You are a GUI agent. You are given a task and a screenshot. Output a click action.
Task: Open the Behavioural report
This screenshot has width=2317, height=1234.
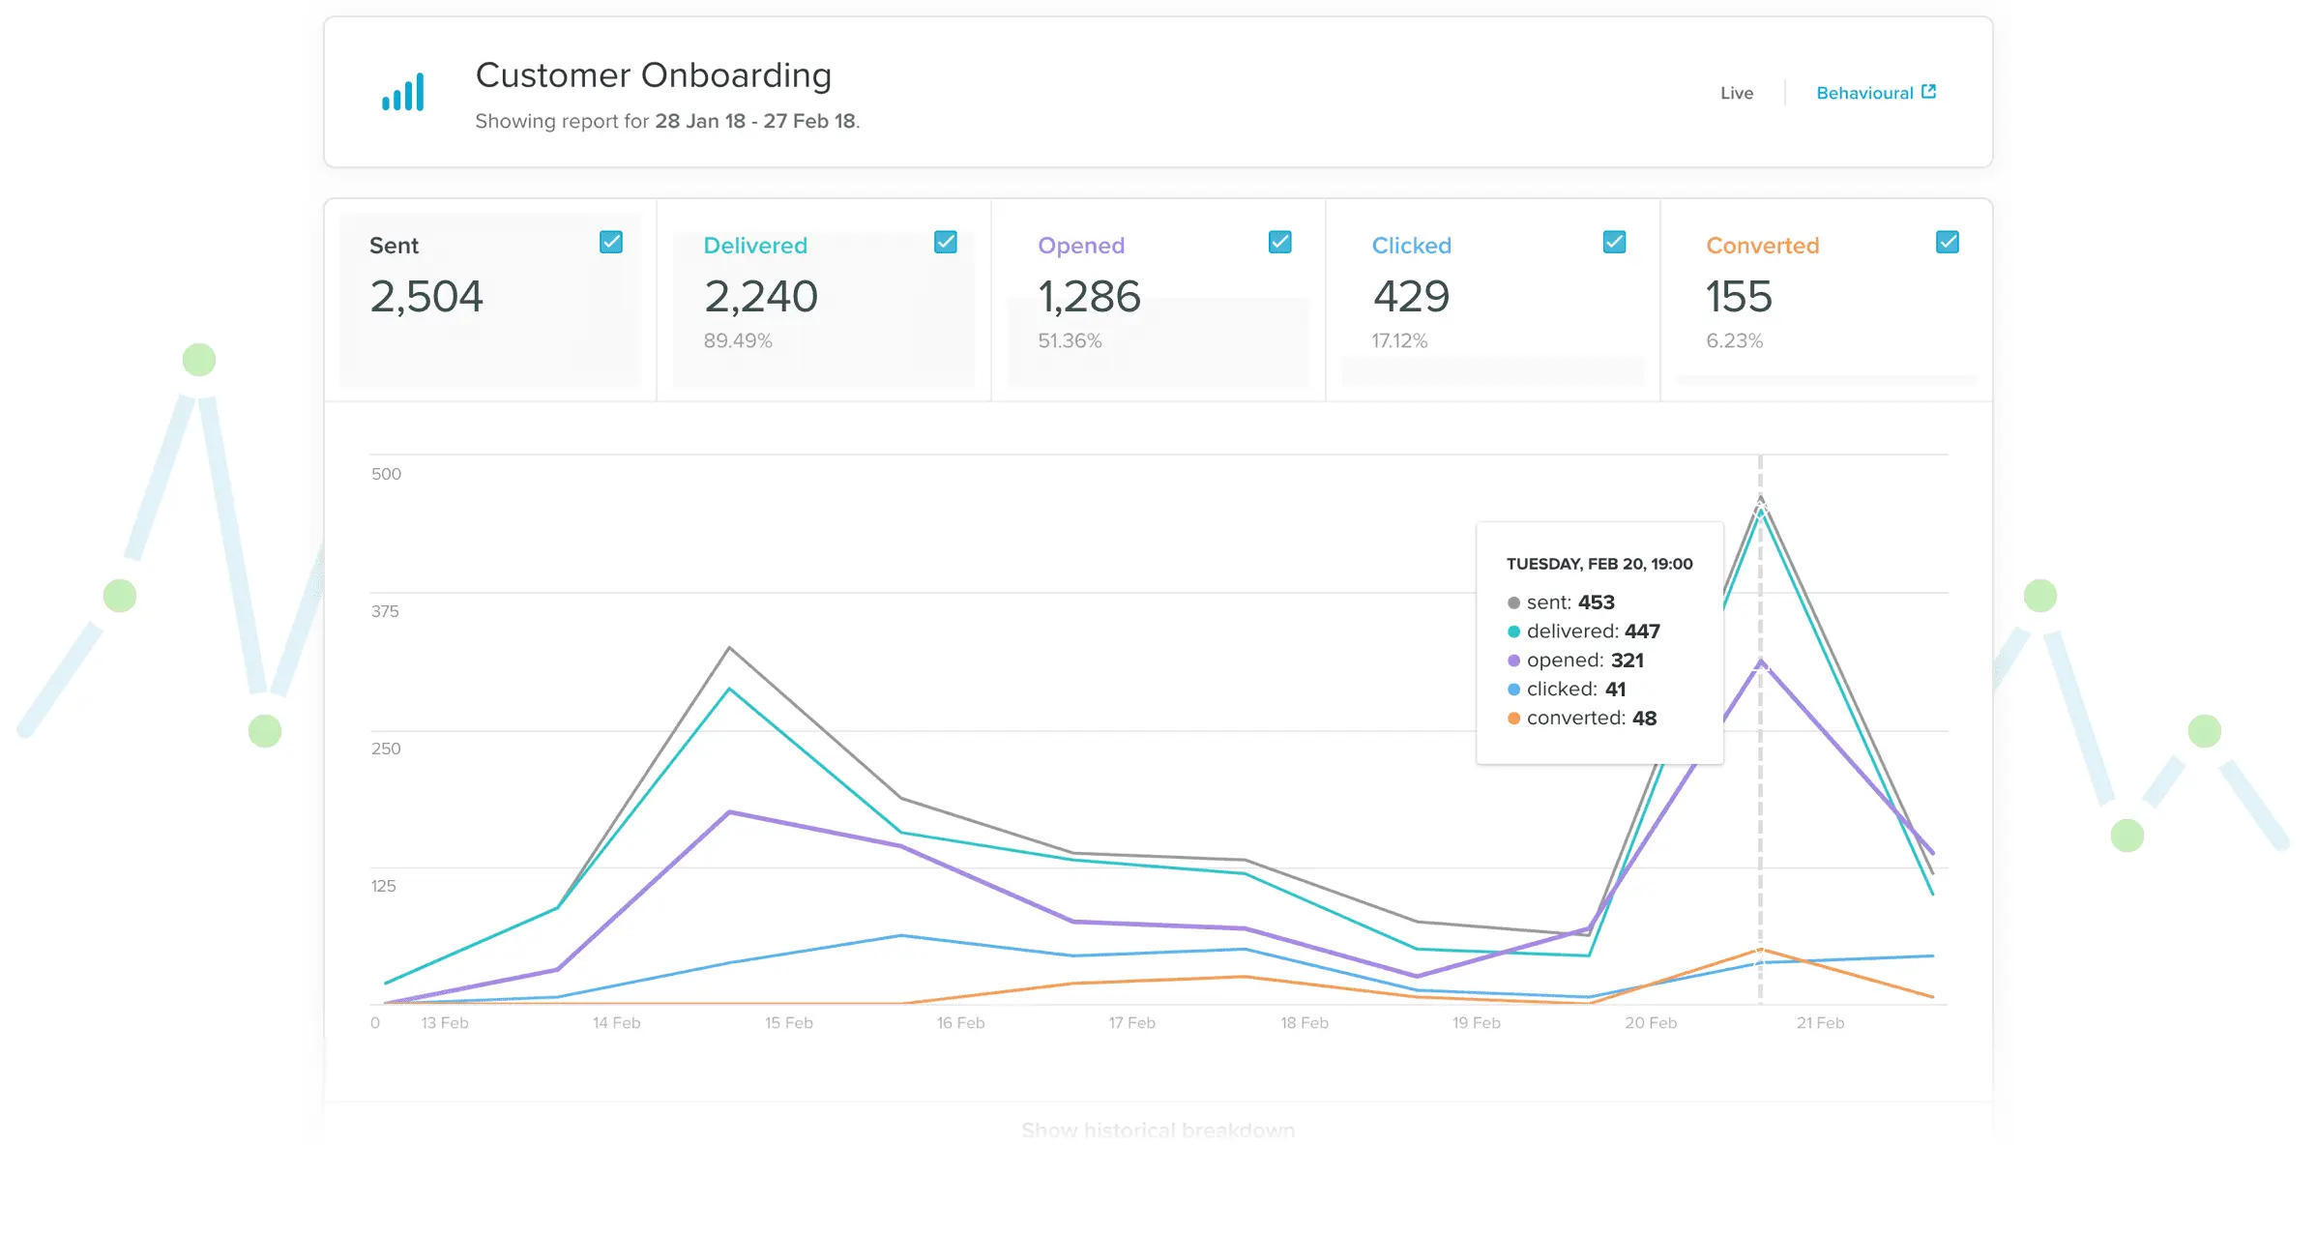(x=1865, y=92)
